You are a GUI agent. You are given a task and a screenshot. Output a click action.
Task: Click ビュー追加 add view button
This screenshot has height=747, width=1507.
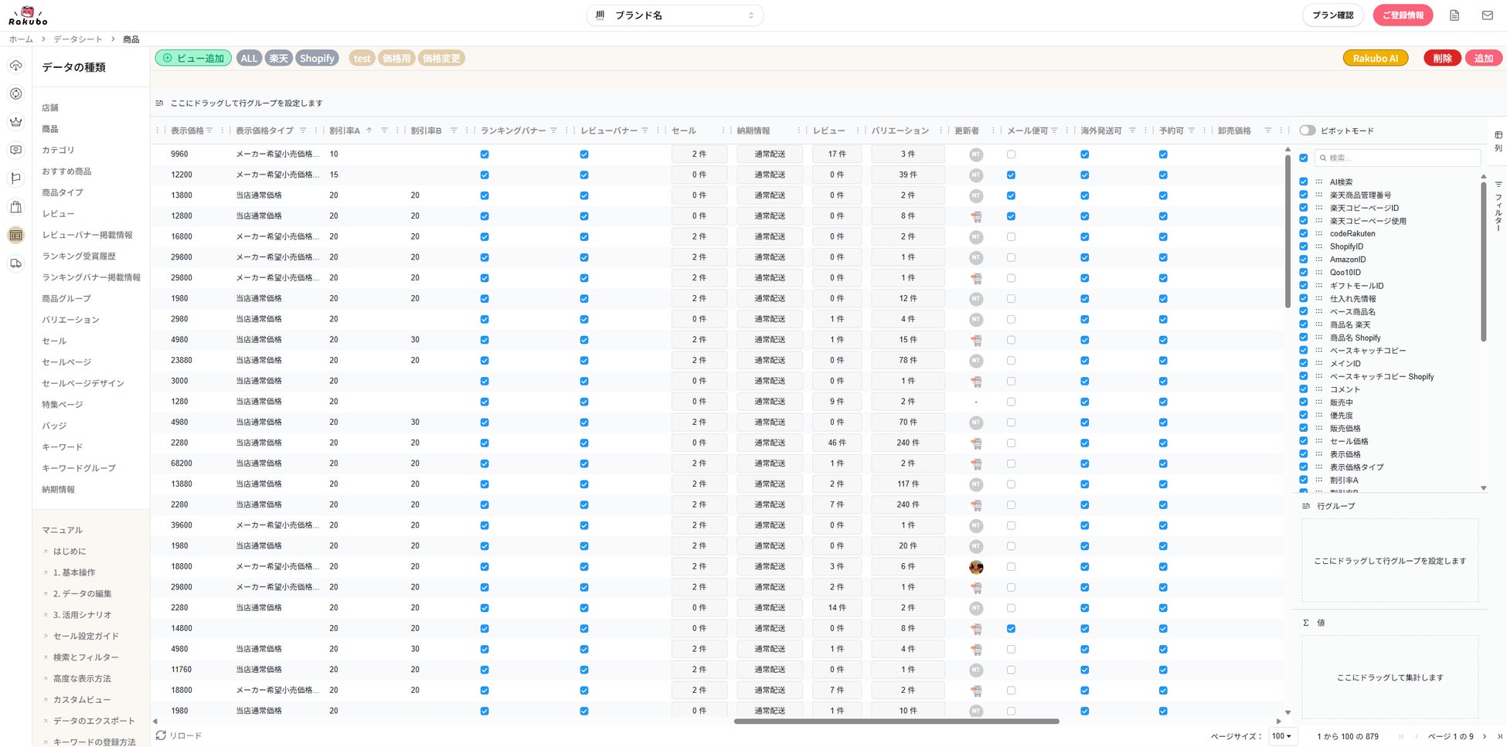193,58
